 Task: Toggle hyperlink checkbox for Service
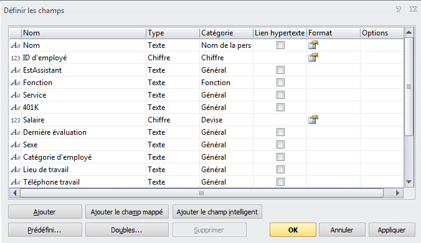coord(281,95)
